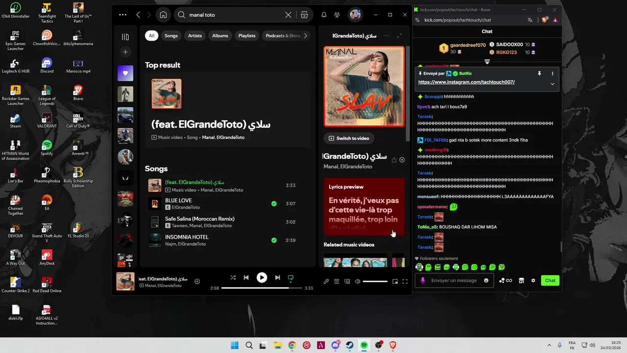Open Steam from the taskbar
This screenshot has width=627, height=353.
click(x=350, y=345)
